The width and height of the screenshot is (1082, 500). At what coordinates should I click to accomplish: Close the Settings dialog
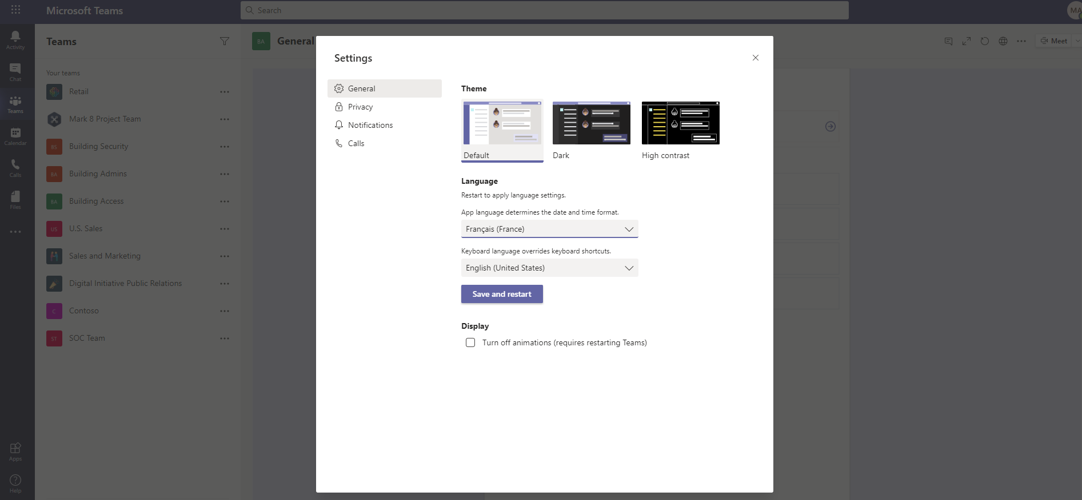point(756,58)
